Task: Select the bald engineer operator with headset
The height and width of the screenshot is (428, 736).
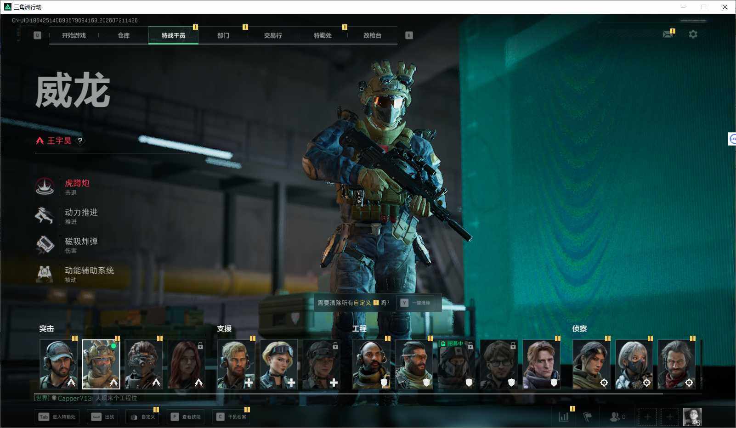Action: coord(371,364)
